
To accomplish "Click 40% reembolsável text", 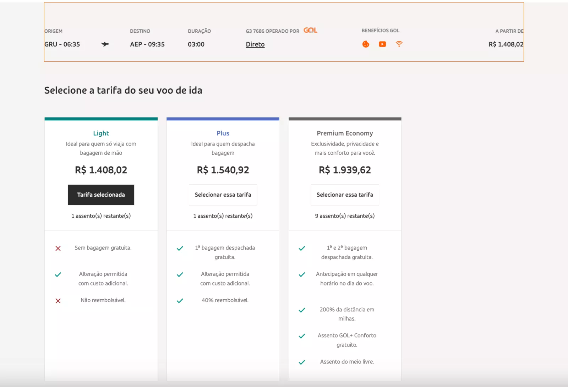I will [225, 300].
